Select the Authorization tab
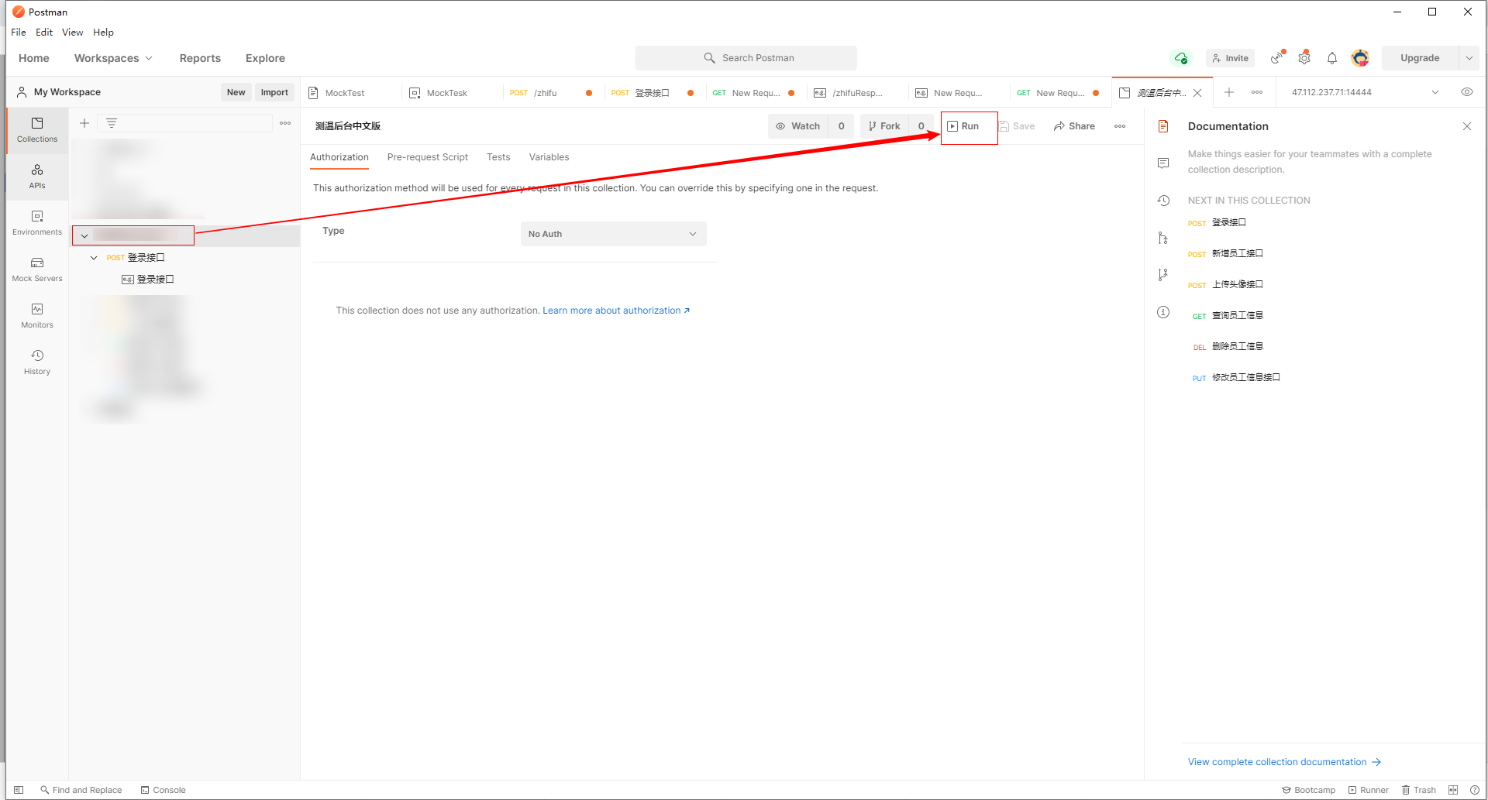This screenshot has width=1488, height=800. coord(339,157)
